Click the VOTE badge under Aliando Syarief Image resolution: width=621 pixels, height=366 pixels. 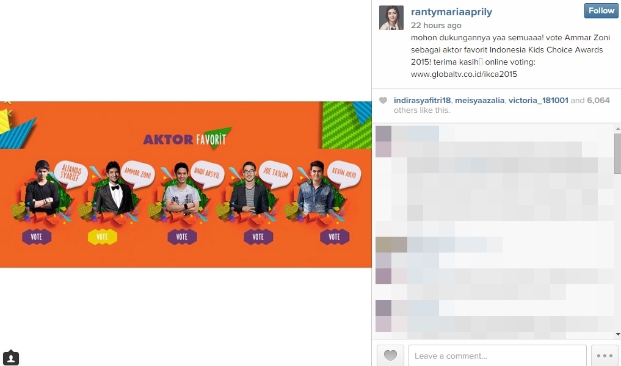pos(37,237)
